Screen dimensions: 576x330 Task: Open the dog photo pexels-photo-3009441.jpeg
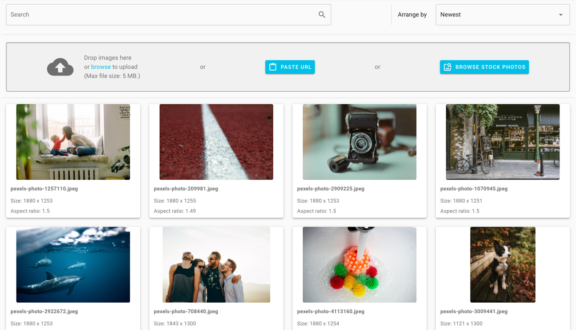502,265
